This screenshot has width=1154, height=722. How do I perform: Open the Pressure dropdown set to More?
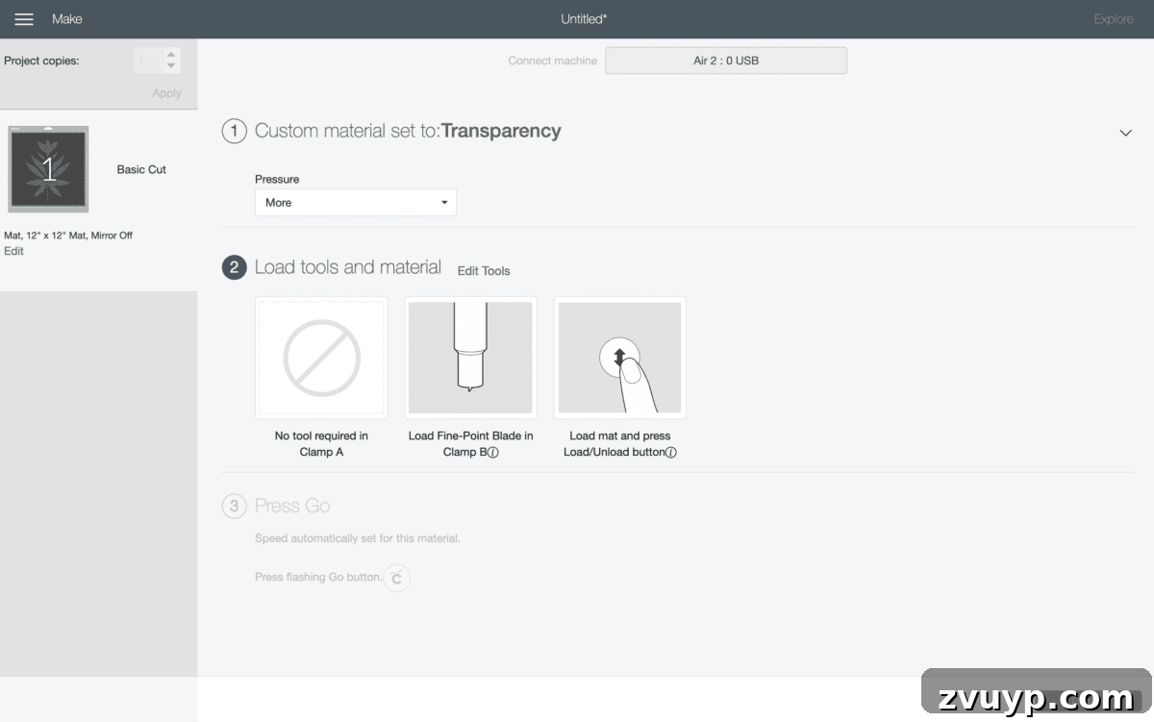tap(356, 203)
